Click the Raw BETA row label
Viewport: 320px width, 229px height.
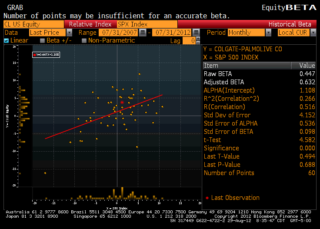click(x=218, y=74)
